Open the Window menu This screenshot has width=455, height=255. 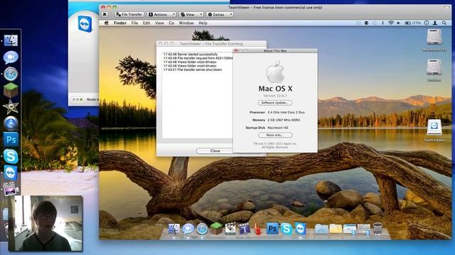pyautogui.click(x=186, y=23)
